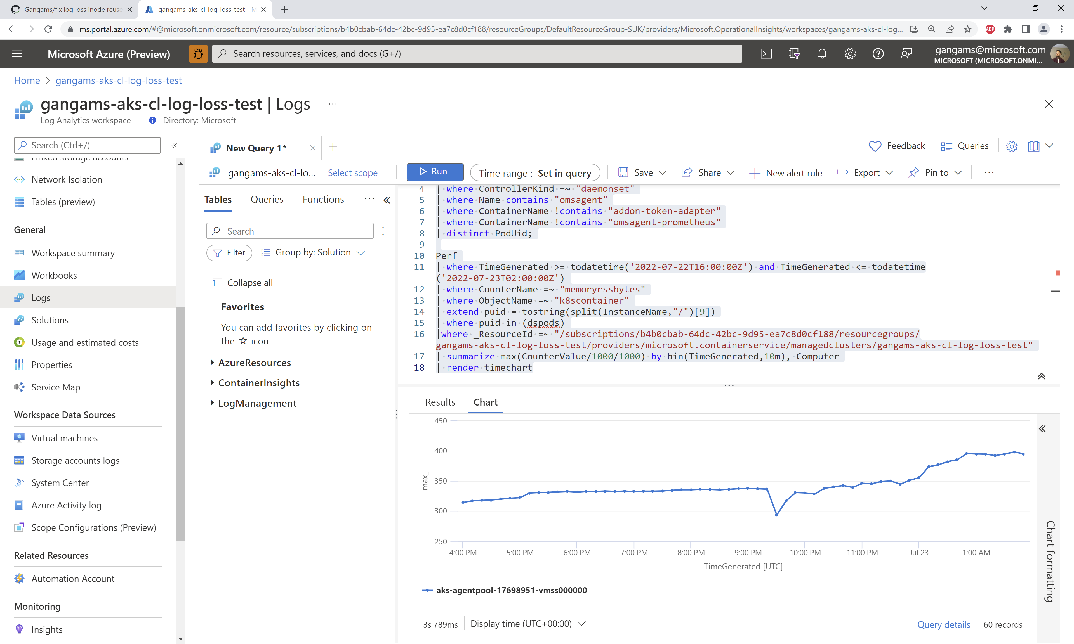Switch to the Functions tab
The image size is (1074, 644).
pyautogui.click(x=323, y=199)
